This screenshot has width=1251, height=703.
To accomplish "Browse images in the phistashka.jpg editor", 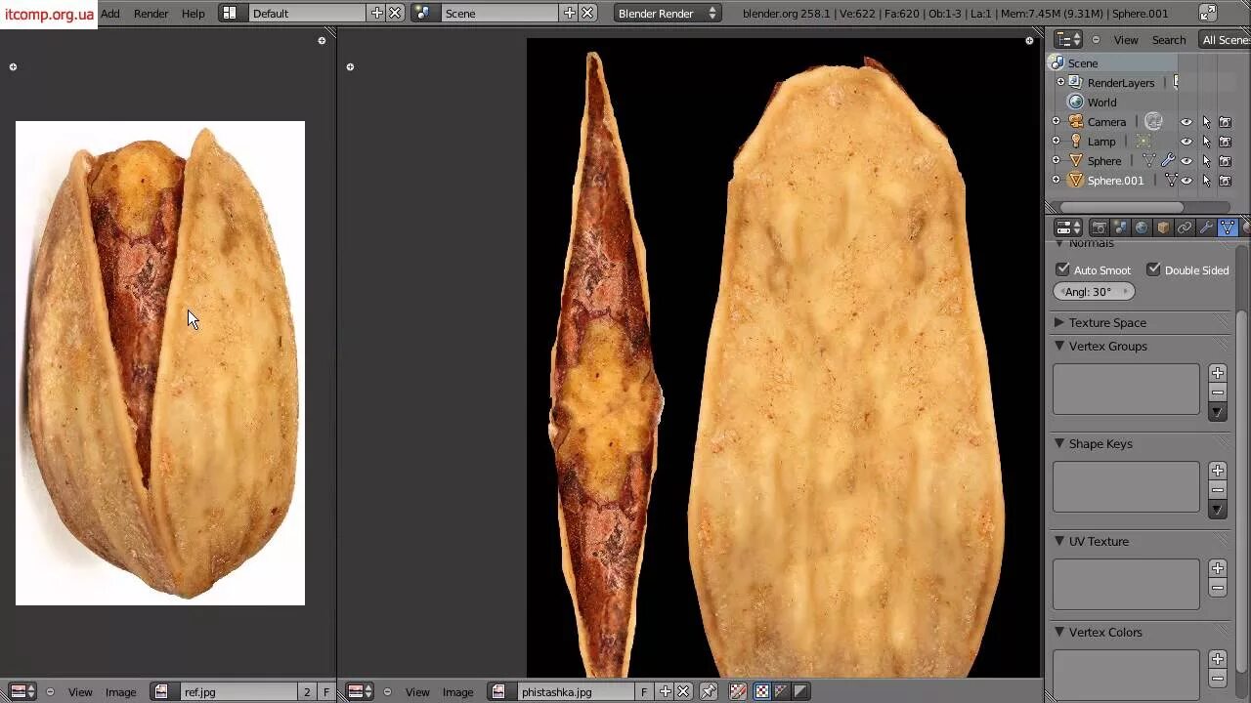I will pyautogui.click(x=500, y=691).
